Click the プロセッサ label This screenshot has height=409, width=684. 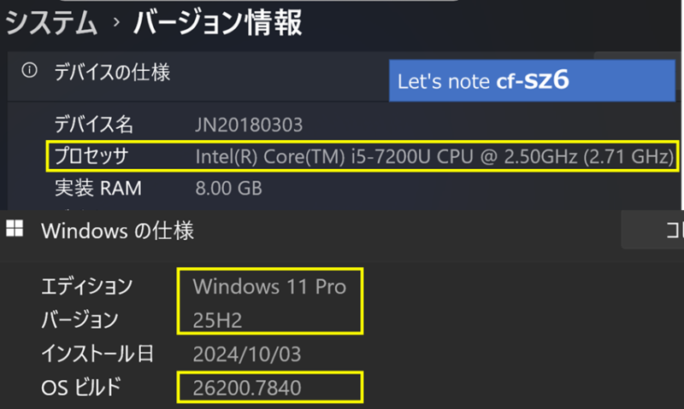[91, 155]
